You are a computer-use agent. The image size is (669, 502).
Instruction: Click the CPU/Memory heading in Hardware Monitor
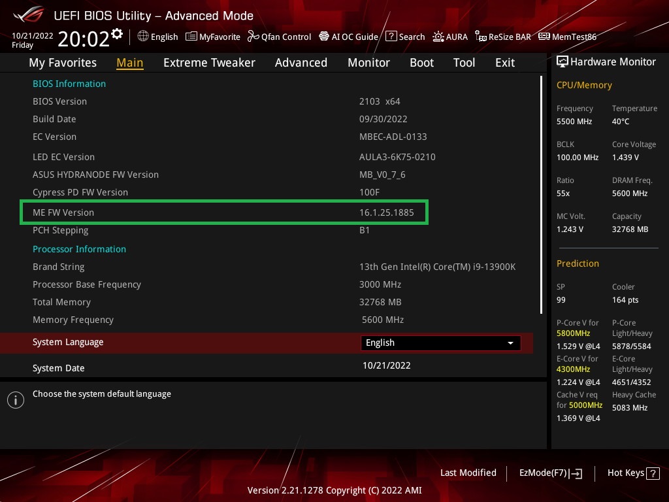[584, 86]
